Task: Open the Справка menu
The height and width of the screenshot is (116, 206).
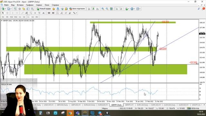Action: (x=55, y=5)
